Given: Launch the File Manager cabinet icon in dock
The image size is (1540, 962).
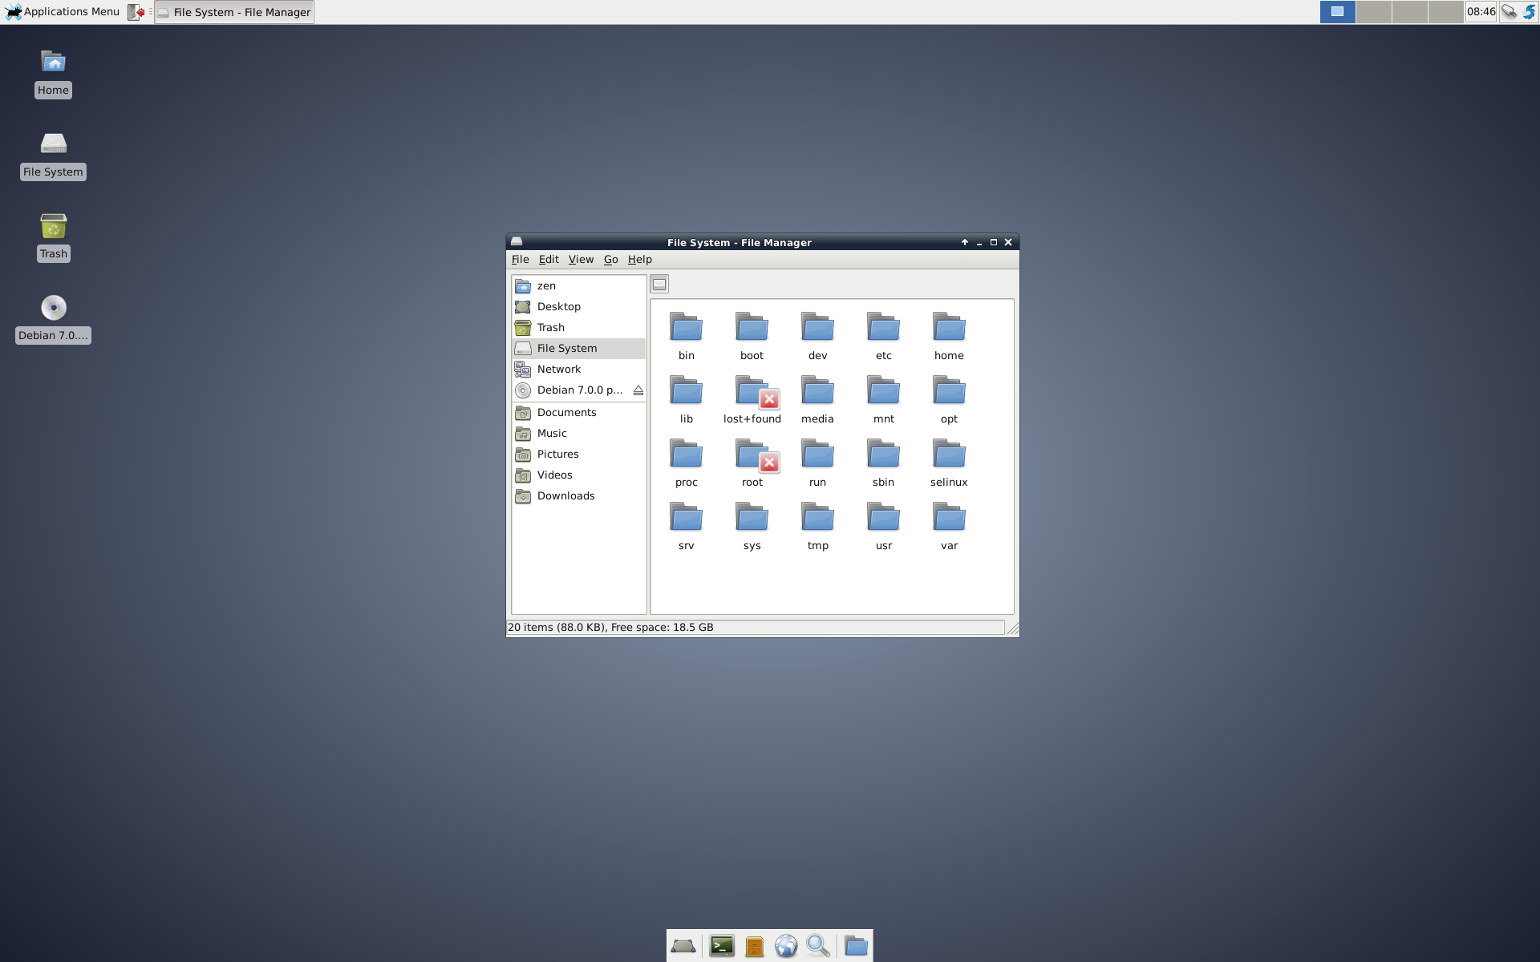Looking at the screenshot, I should tap(753, 946).
